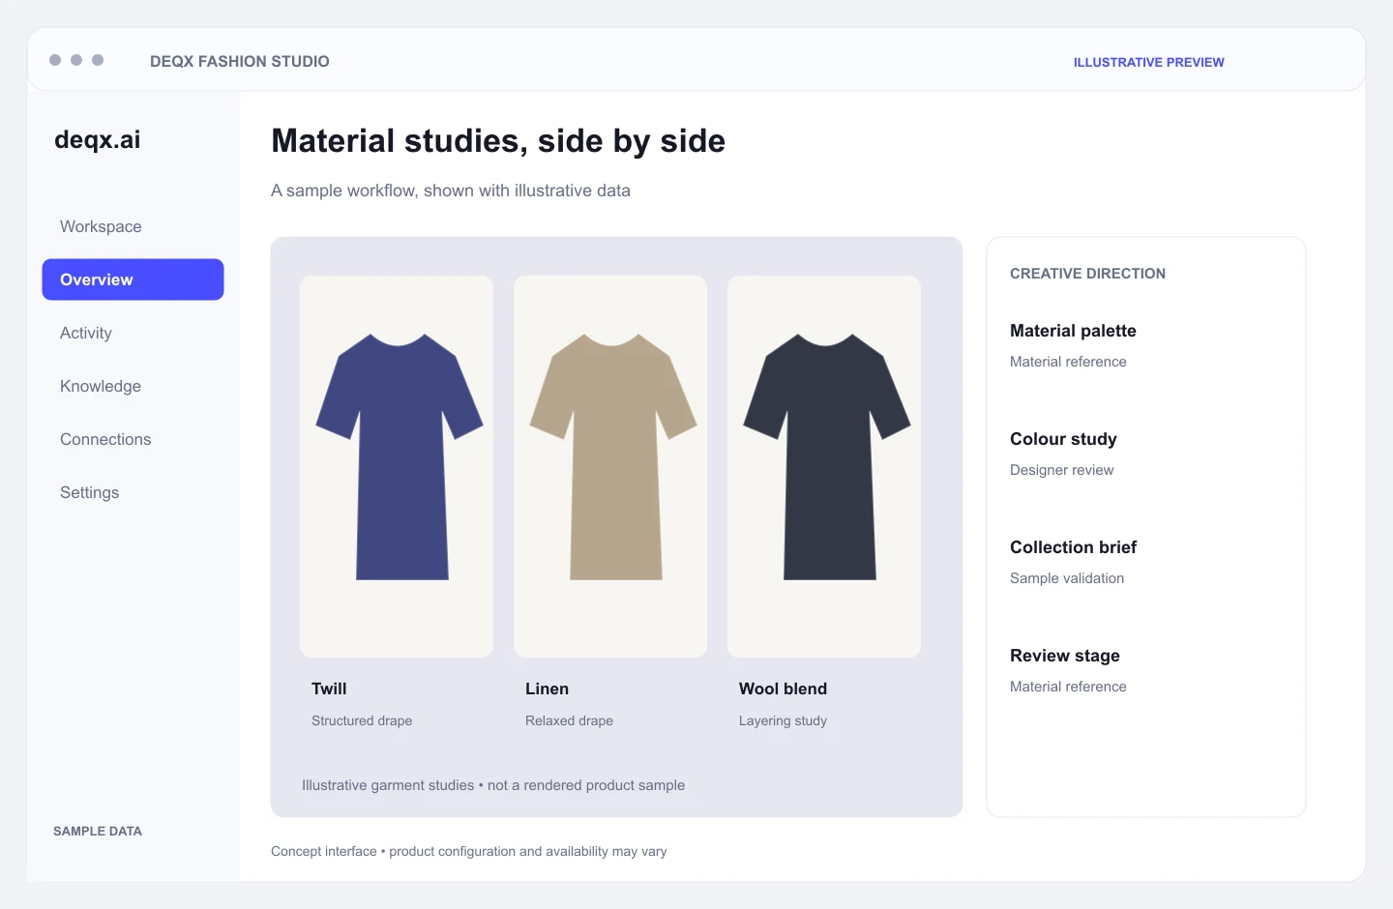The image size is (1393, 909).
Task: Open the Collection brief entry
Action: pyautogui.click(x=1073, y=547)
